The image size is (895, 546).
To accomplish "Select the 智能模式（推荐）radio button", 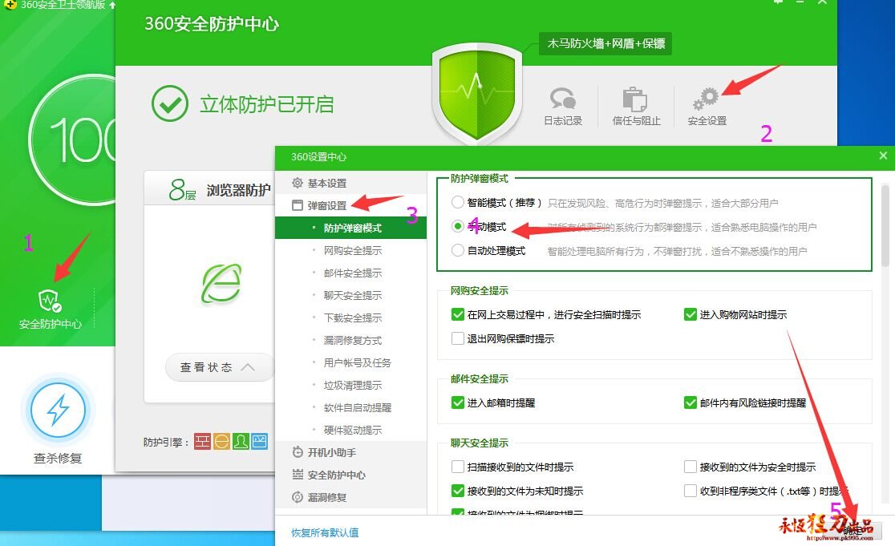I will 458,203.
